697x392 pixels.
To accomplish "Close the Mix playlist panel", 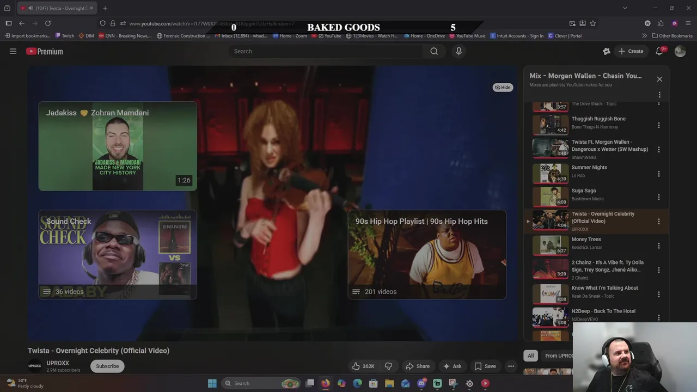I will (659, 79).
